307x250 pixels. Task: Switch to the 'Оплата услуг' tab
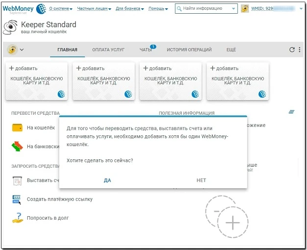[x=108, y=50]
